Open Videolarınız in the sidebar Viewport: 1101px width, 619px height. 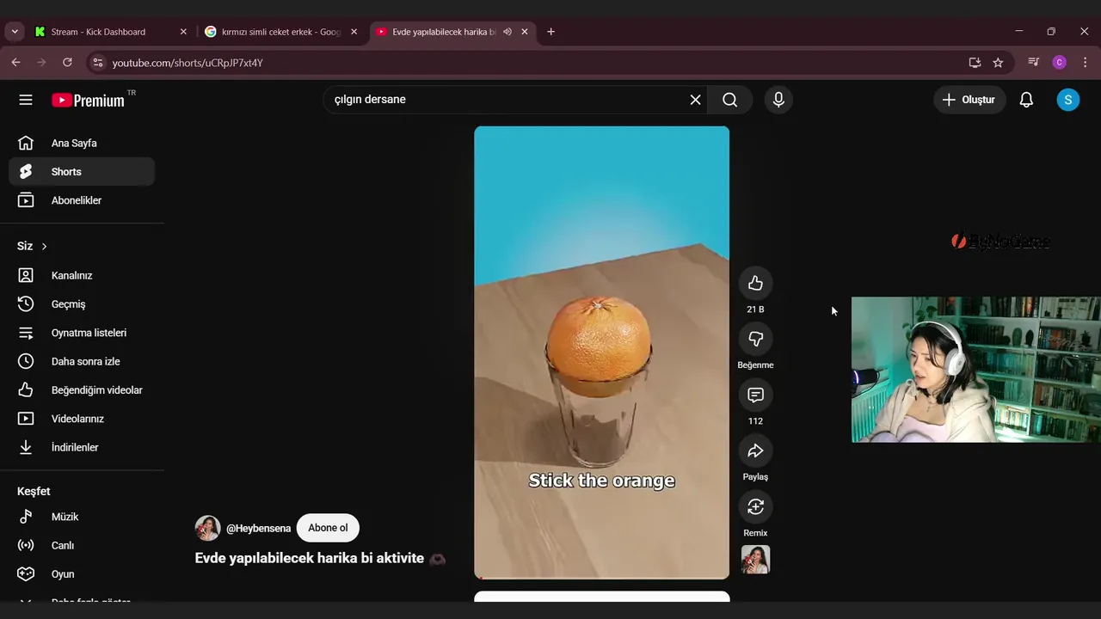point(82,419)
